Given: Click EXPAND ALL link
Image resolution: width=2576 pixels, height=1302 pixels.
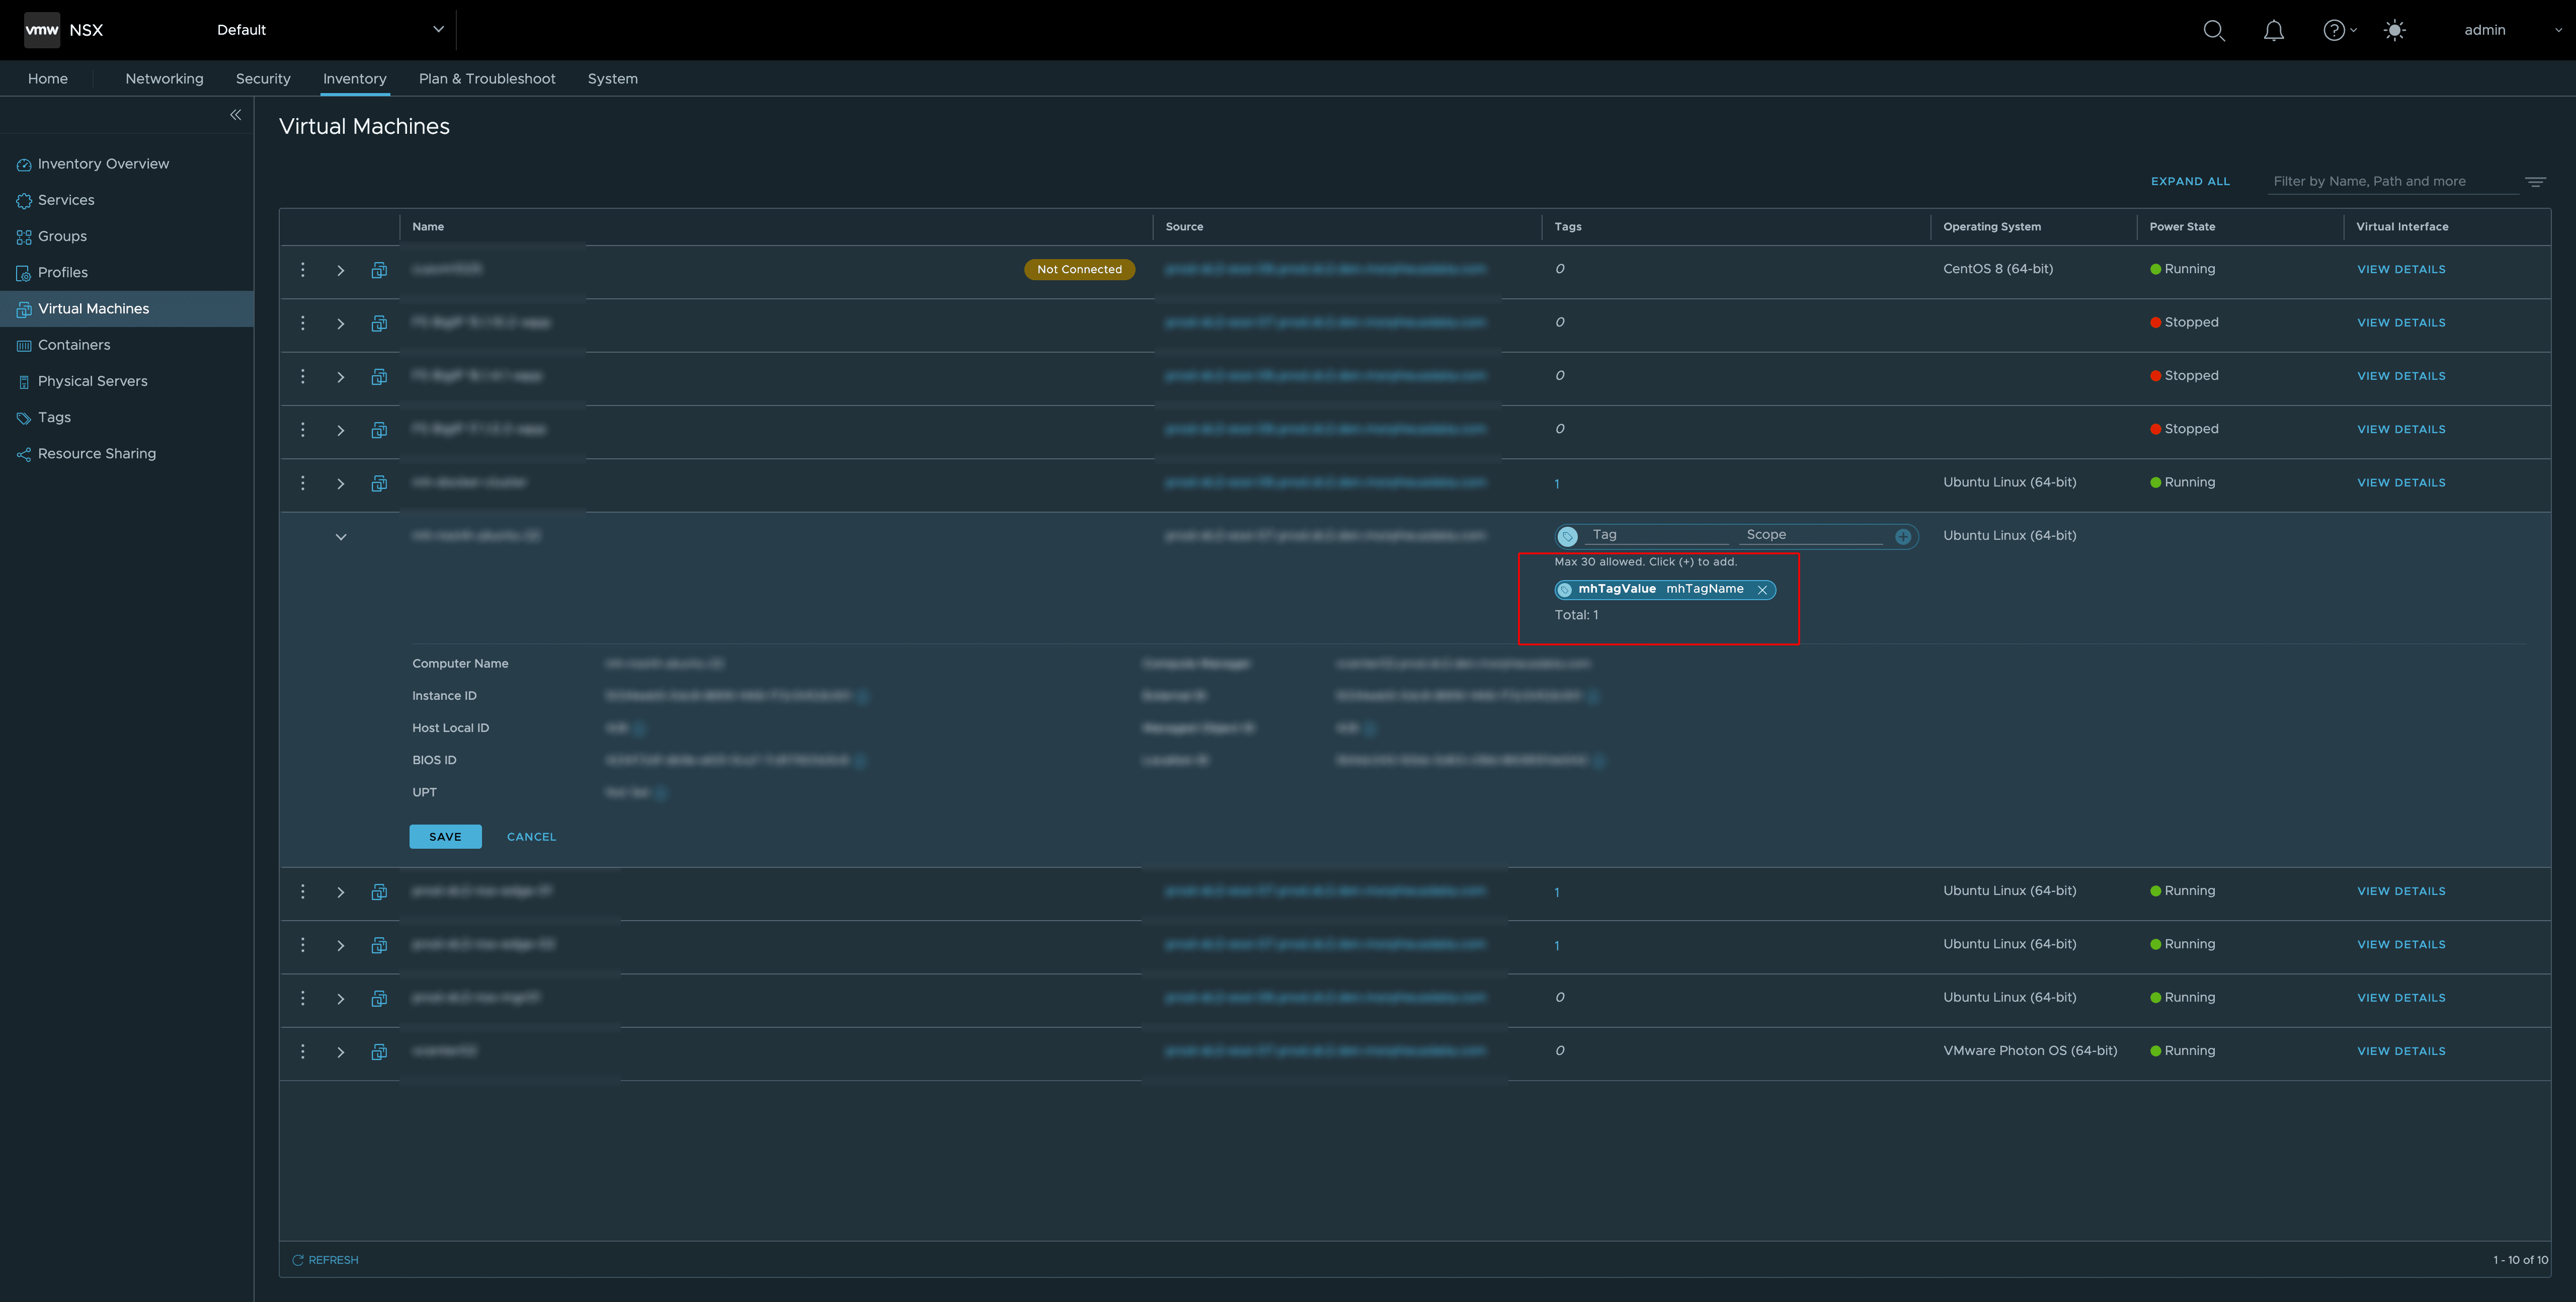Looking at the screenshot, I should pos(2190,182).
